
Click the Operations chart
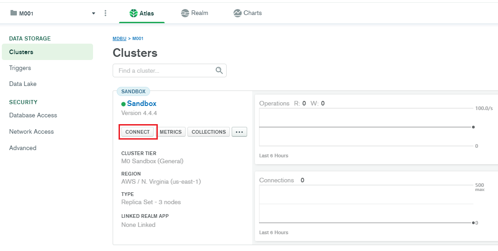(366, 127)
